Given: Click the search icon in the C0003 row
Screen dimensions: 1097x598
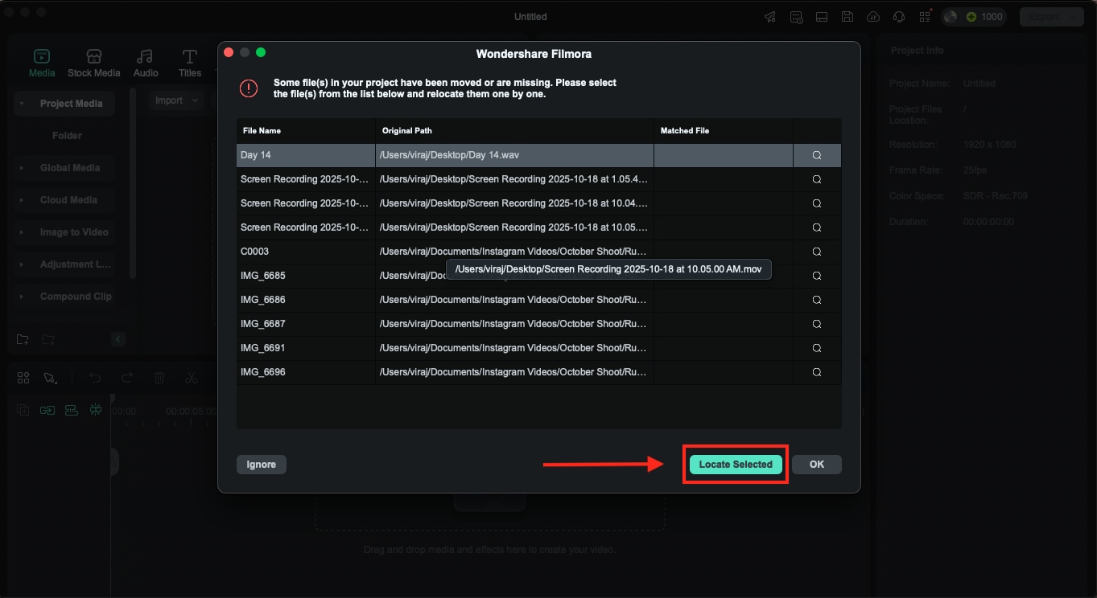Looking at the screenshot, I should tap(816, 252).
